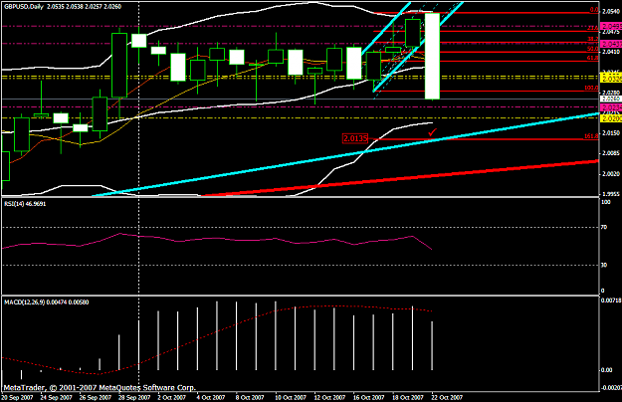Click the 12 Oct 2007 date label
Viewport: 622px width, 402px height.
click(329, 397)
